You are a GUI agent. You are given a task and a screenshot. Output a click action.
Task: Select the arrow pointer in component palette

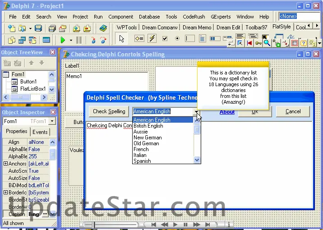click(x=121, y=38)
